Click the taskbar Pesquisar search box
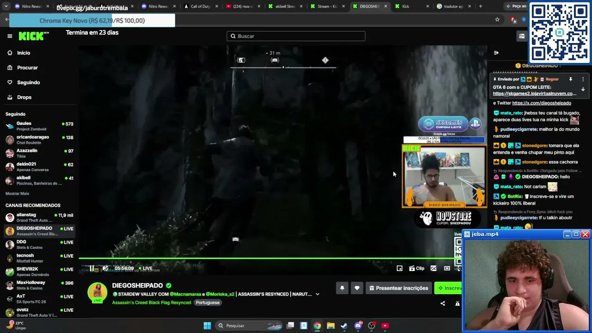This screenshot has height=333, width=592. point(249,326)
